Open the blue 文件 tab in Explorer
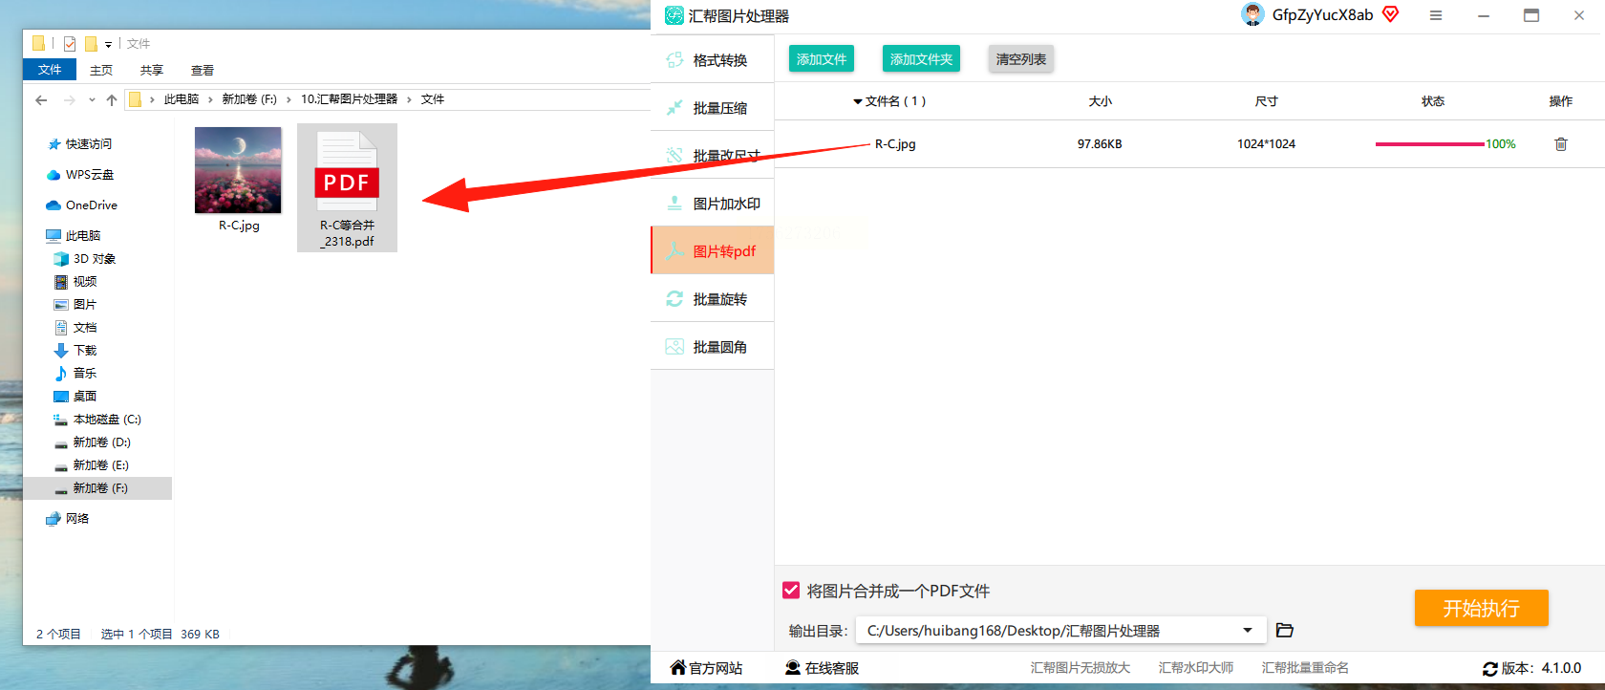Image resolution: width=1605 pixels, height=690 pixels. [x=50, y=70]
